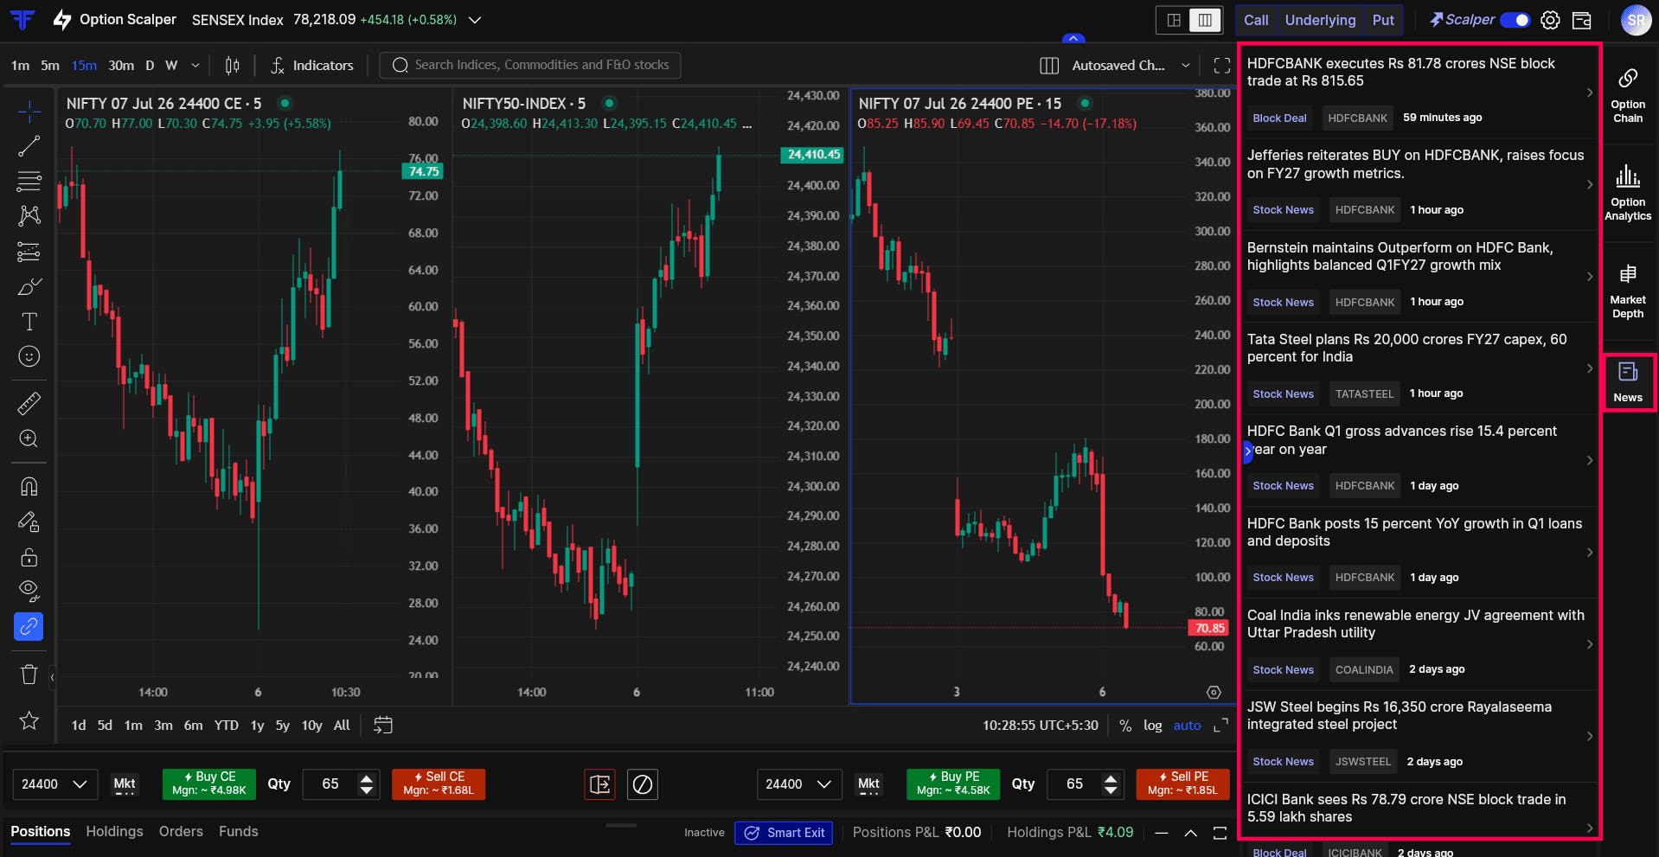Viewport: 1659px width, 857px height.
Task: Select the 5m timeframe
Action: click(50, 66)
